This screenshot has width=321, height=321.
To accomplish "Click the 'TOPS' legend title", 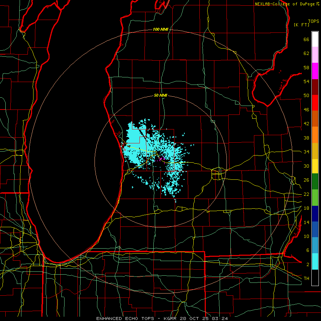I will [314, 21].
